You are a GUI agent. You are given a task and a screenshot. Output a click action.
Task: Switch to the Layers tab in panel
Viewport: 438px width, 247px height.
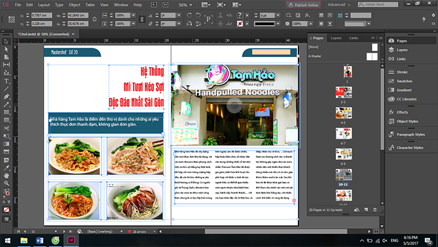click(336, 38)
